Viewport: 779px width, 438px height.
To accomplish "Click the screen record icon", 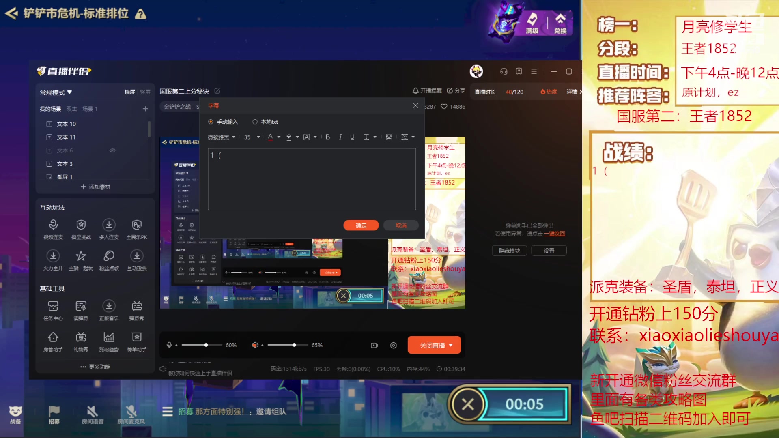I will pyautogui.click(x=374, y=345).
